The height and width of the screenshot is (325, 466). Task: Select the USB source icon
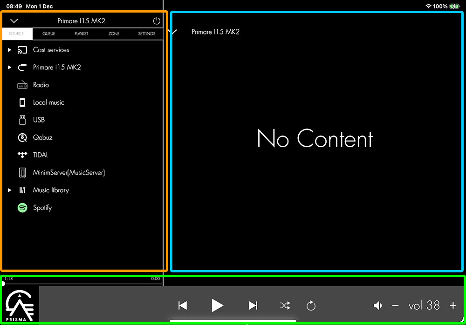point(22,120)
